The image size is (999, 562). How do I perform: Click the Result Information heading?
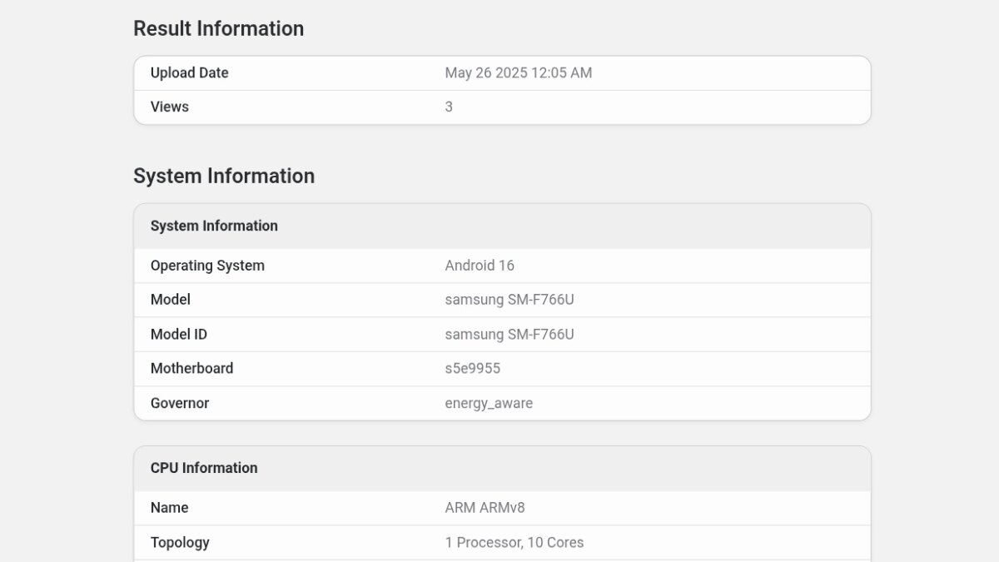tap(218, 28)
